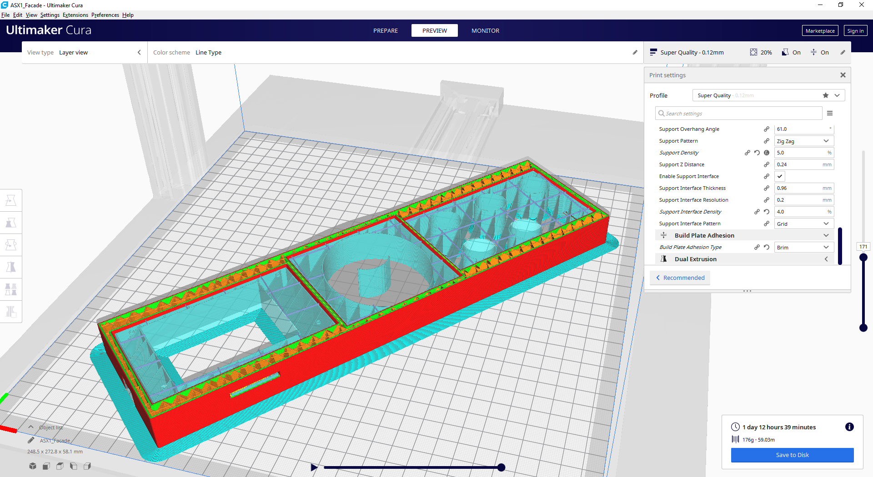The height and width of the screenshot is (477, 873).
Task: Open Build Plate Adhesion Type Brim dropdown
Action: point(804,247)
